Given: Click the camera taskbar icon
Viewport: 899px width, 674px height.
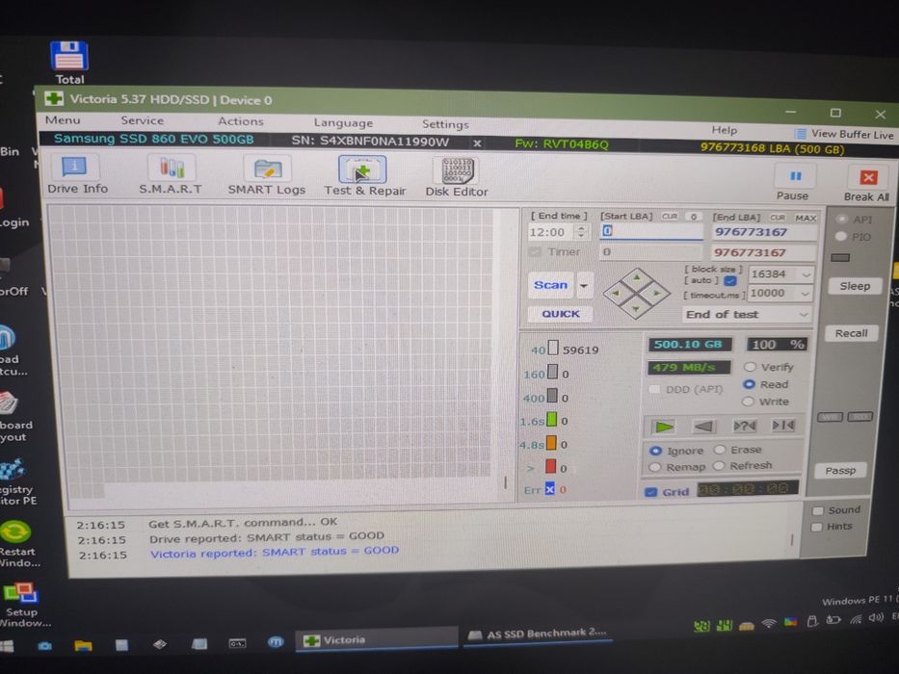Looking at the screenshot, I should click(x=44, y=646).
